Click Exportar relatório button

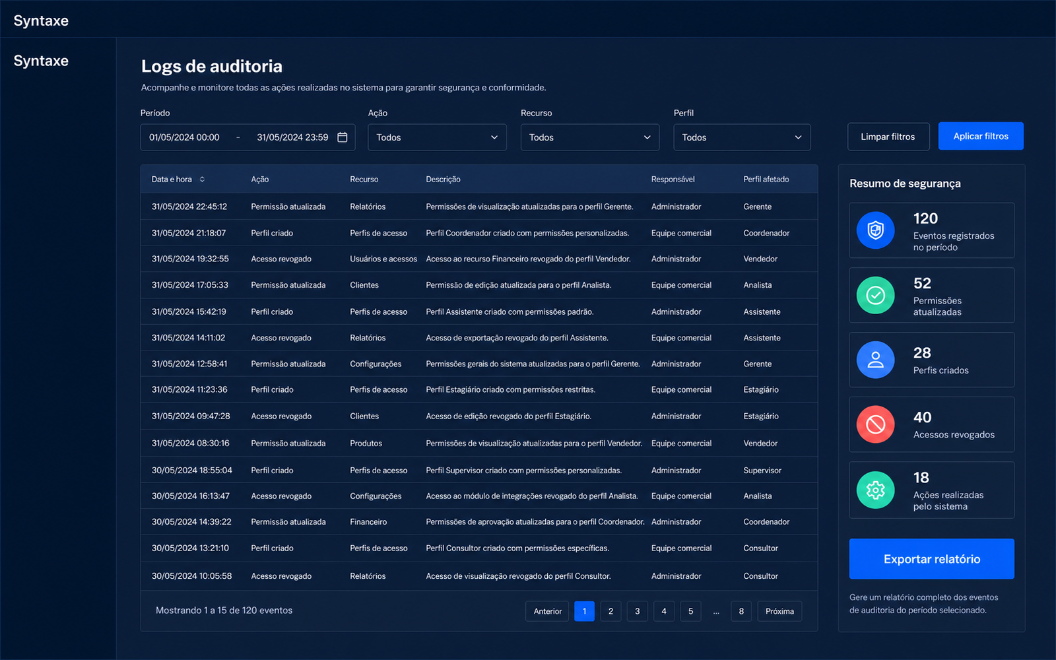tap(931, 559)
